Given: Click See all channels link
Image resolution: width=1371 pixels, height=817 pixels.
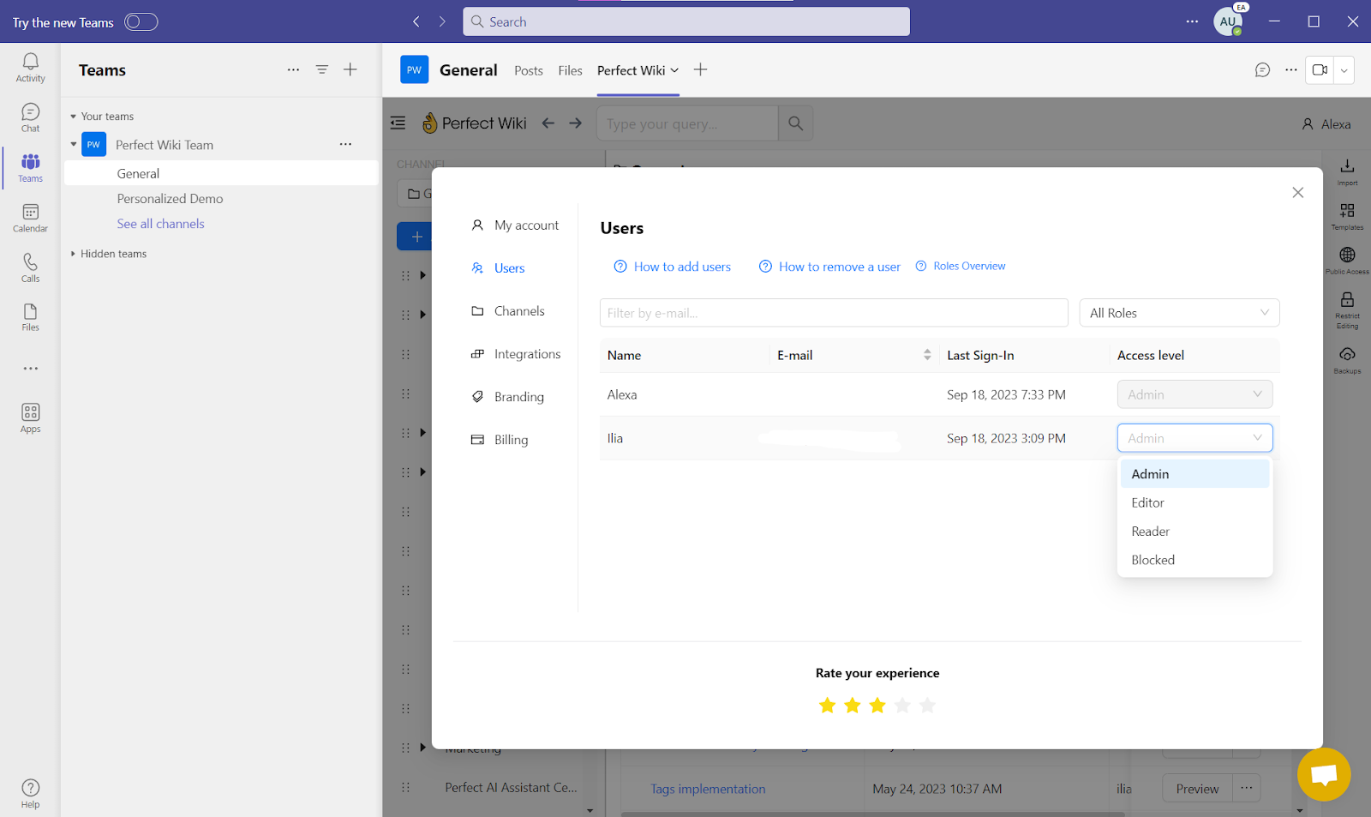Looking at the screenshot, I should pos(161,224).
